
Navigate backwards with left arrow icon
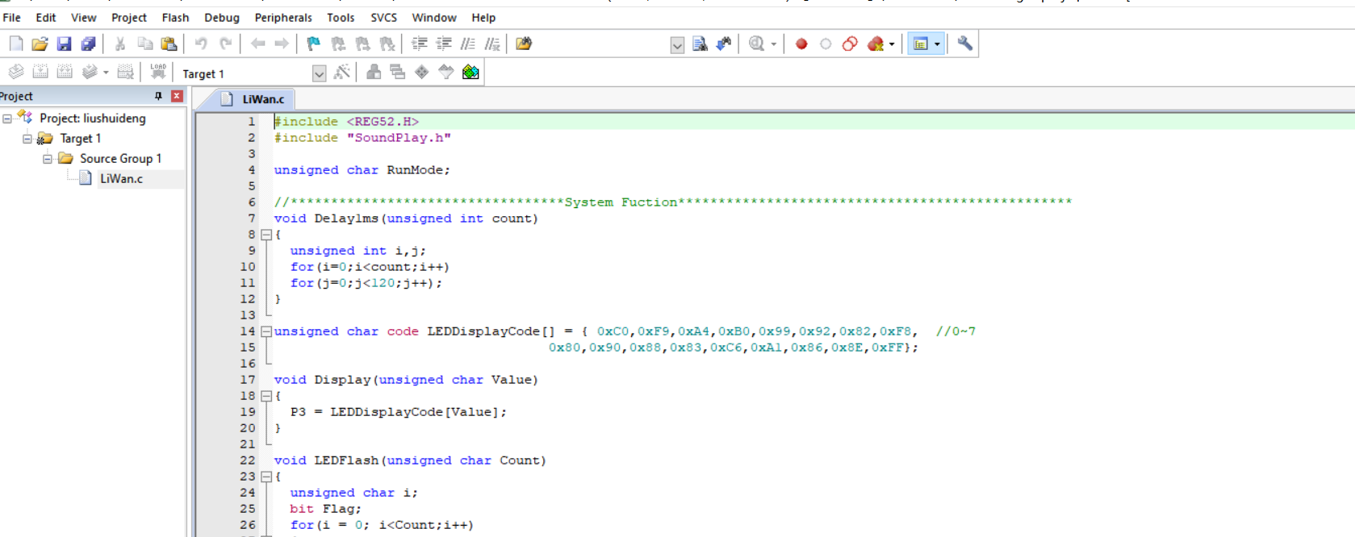(257, 44)
